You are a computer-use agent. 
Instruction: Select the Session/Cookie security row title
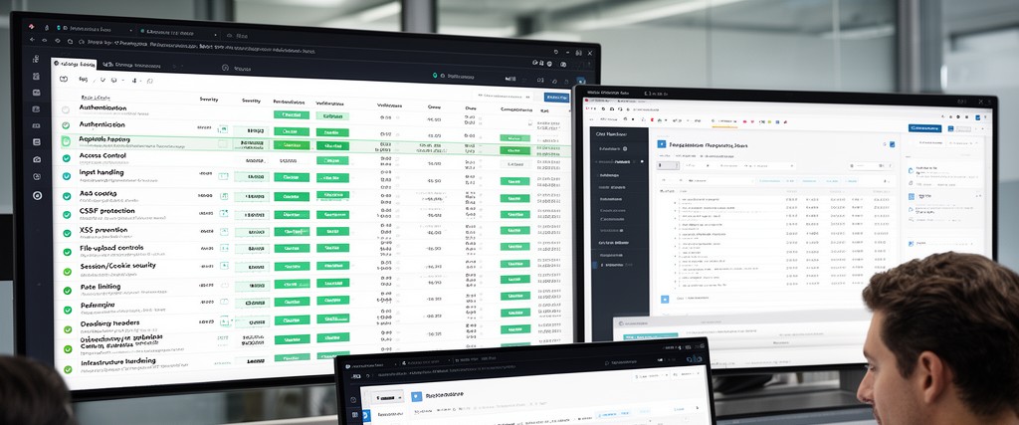point(118,267)
